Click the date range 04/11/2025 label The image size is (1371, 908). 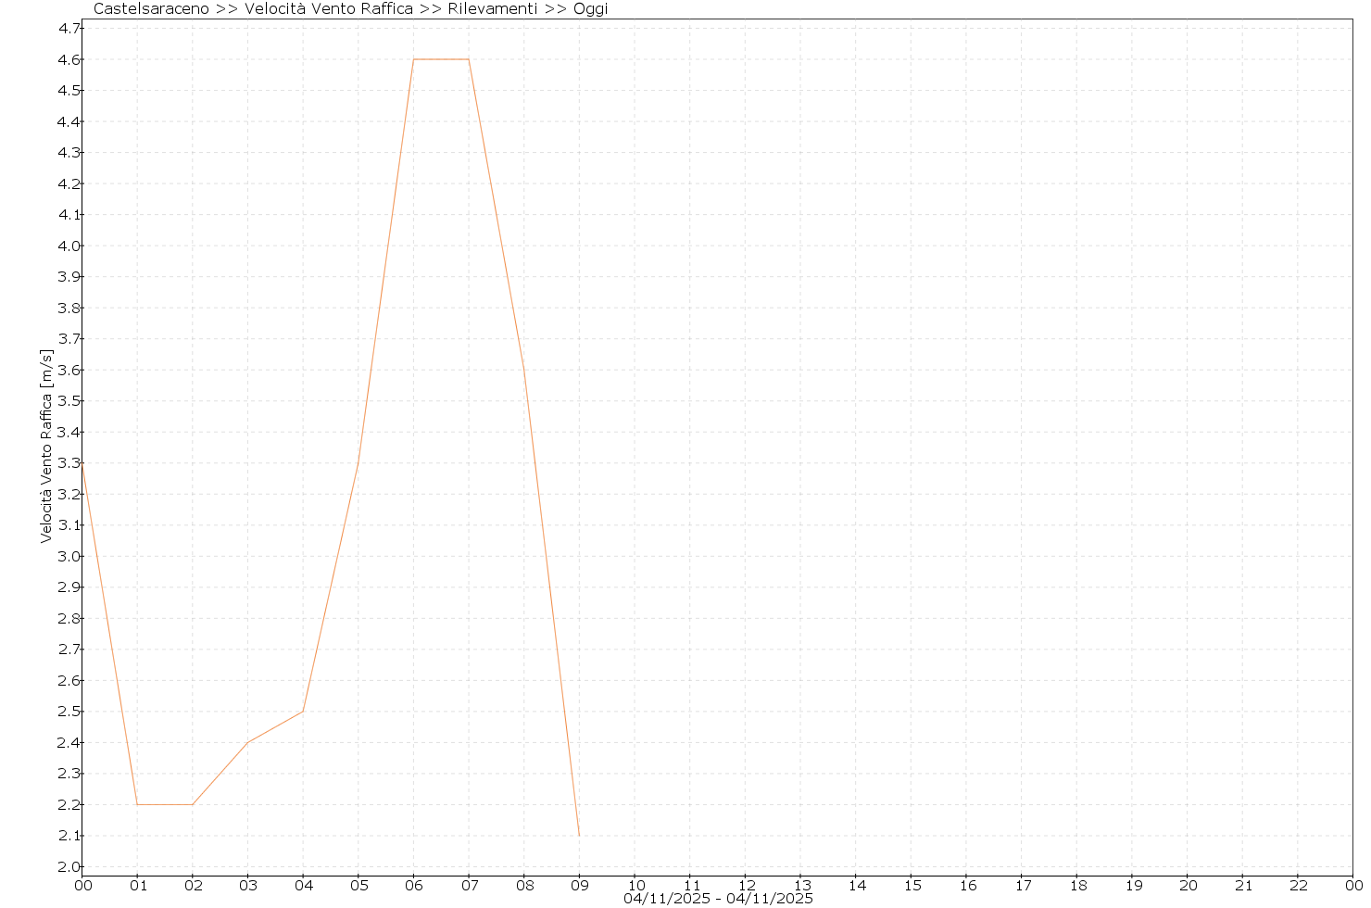pyautogui.click(x=718, y=899)
